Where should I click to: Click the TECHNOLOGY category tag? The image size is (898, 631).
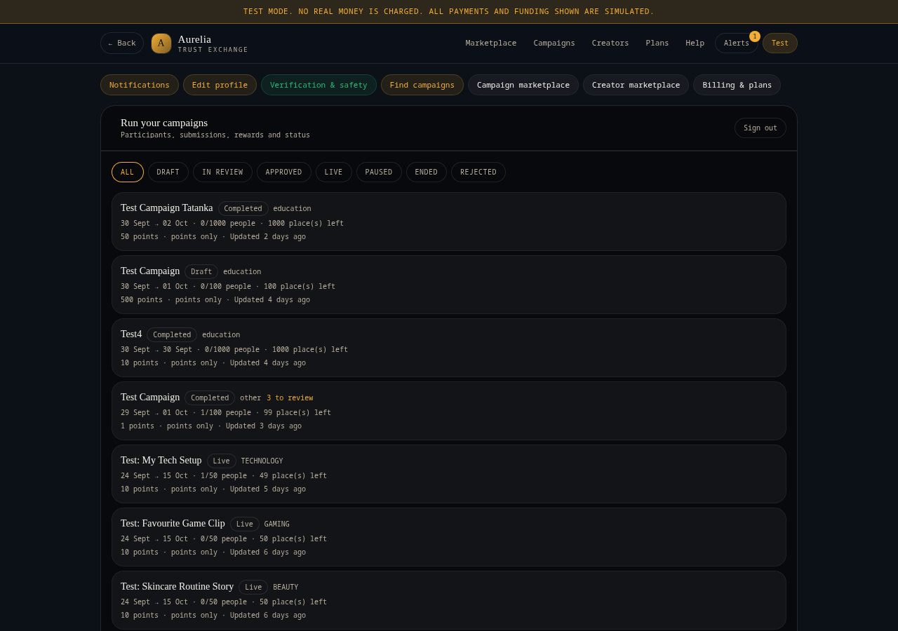[262, 461]
